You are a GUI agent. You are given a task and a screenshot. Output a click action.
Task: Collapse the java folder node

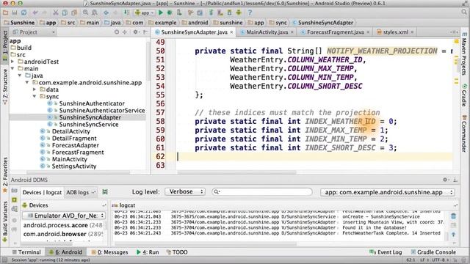20,76
